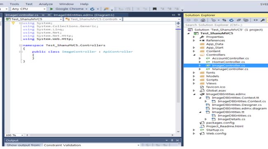This screenshot has height=149, width=268.
Task: Open the tab overflow dropdown arrow
Action: (x=179, y=15)
